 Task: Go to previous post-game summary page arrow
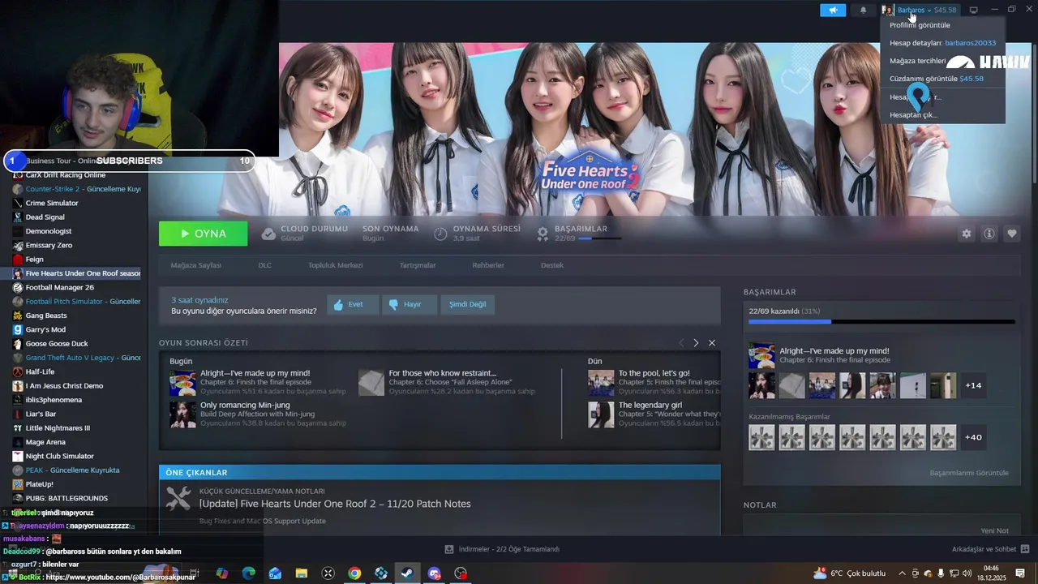tap(681, 343)
